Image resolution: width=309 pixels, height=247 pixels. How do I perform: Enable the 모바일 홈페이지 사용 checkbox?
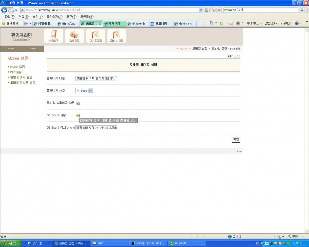click(x=78, y=103)
